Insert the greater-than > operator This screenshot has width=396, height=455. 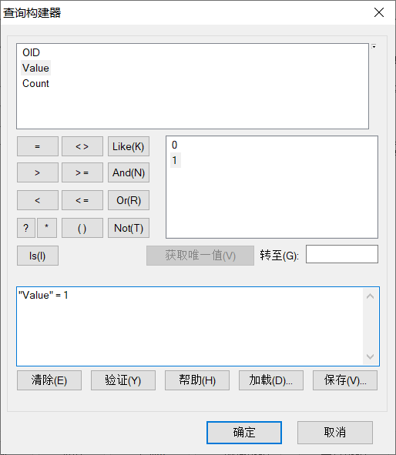pos(38,172)
